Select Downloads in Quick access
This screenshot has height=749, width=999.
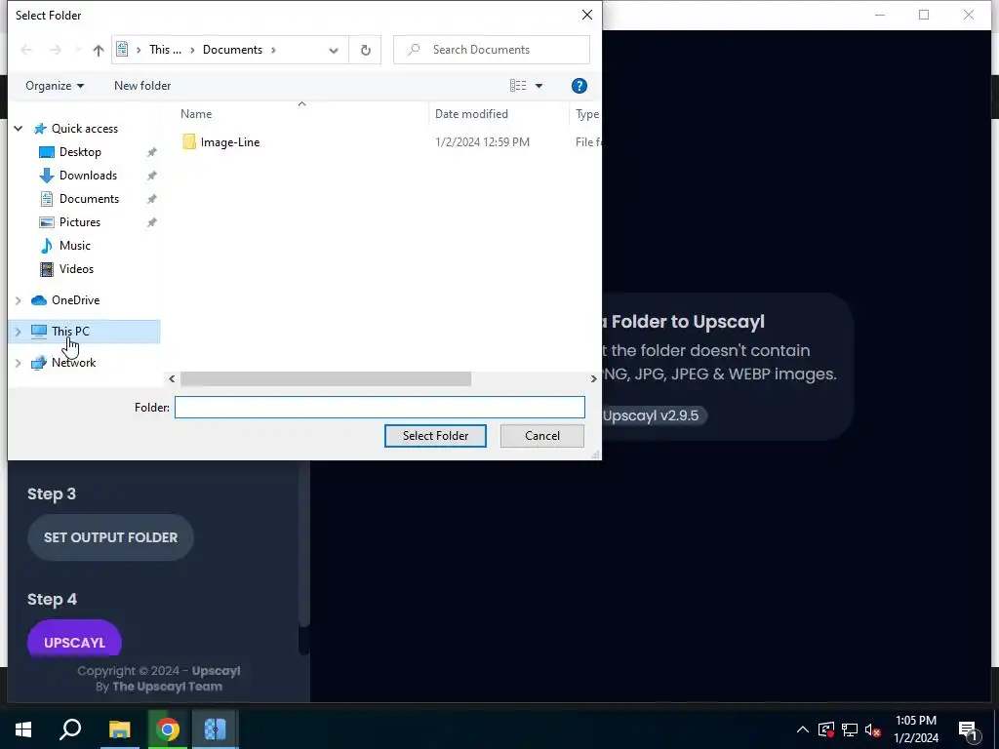(x=88, y=176)
